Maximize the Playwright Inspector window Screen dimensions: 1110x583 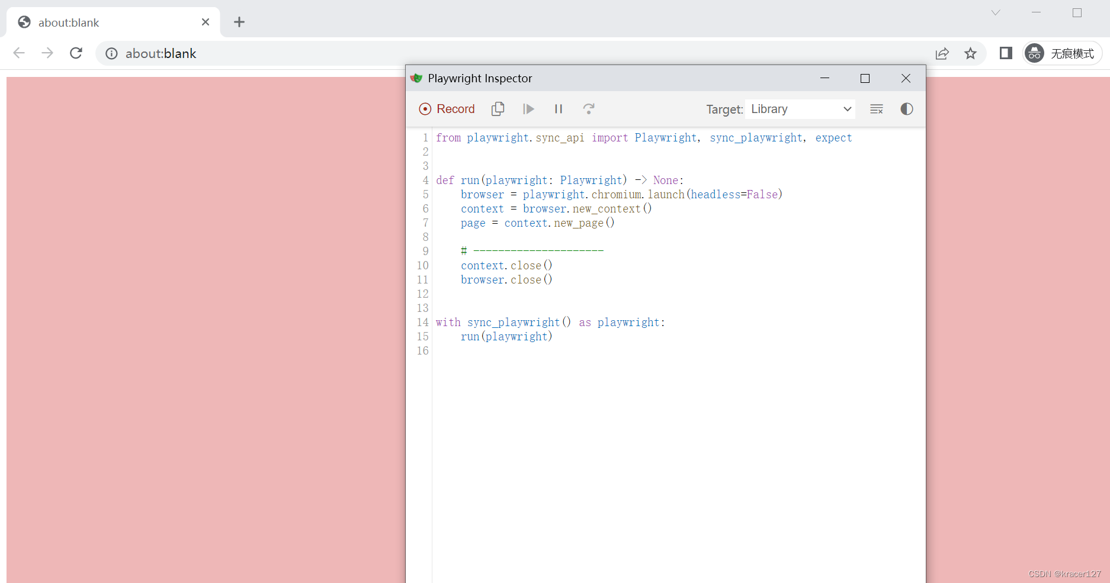[x=865, y=78]
